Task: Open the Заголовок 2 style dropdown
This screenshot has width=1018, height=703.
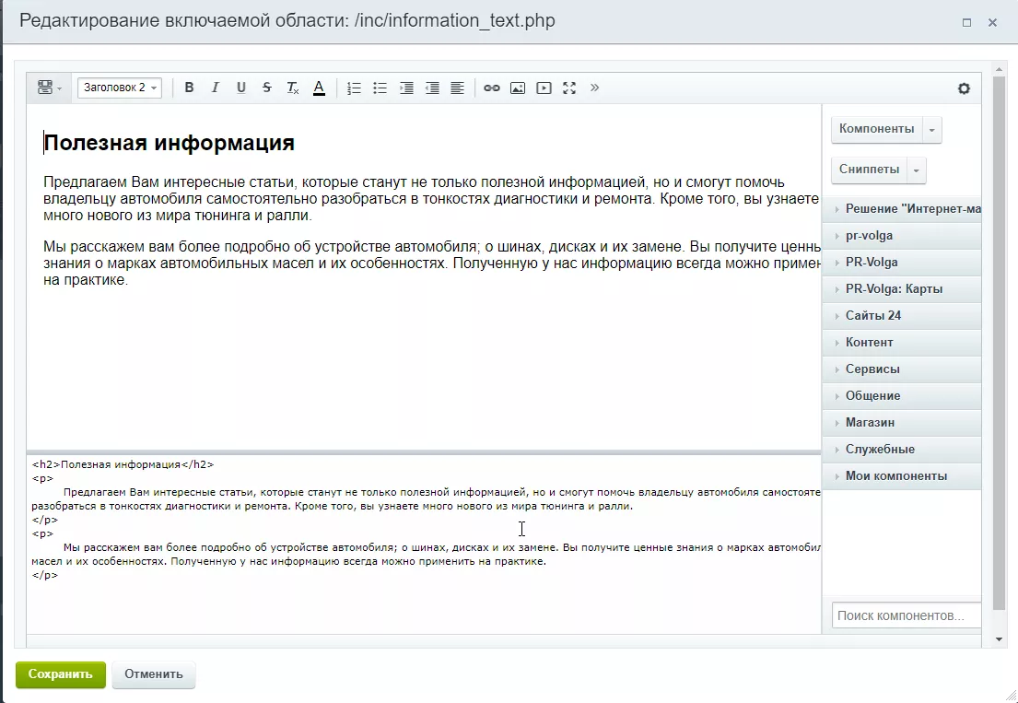Action: pyautogui.click(x=120, y=88)
